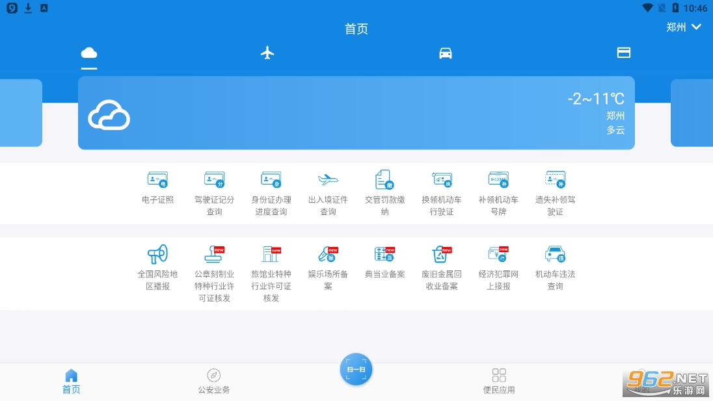
Task: Open 旅馆业特种行业许可证核发 building icon
Action: pos(271,254)
